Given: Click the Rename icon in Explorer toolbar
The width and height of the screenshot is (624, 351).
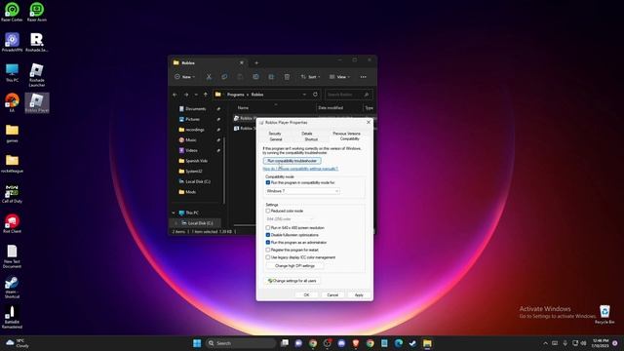Looking at the screenshot, I should 255,77.
